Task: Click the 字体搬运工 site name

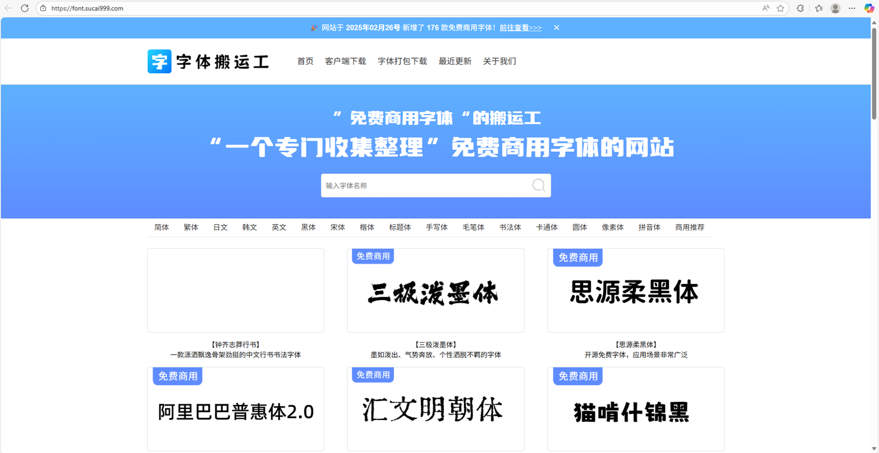Action: 223,62
